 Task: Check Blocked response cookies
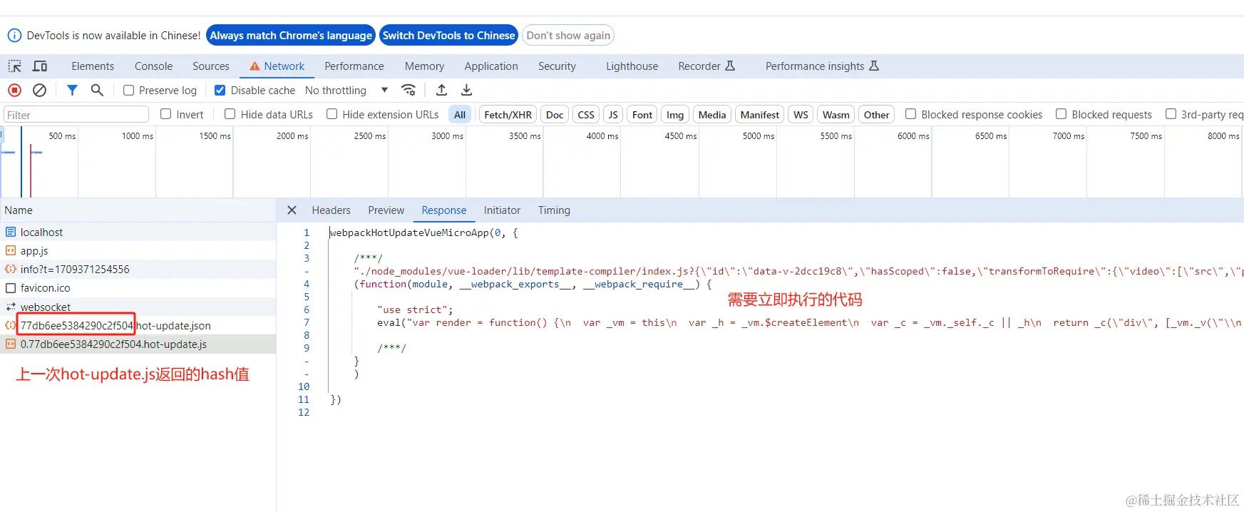(x=911, y=114)
